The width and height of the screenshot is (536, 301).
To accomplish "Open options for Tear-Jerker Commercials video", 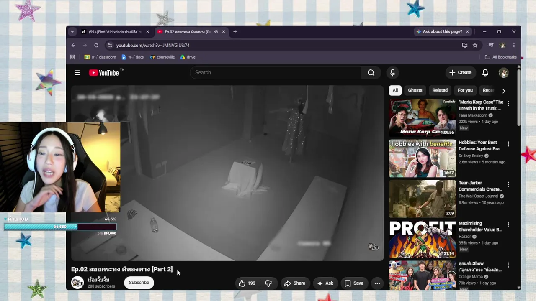I will click(508, 184).
